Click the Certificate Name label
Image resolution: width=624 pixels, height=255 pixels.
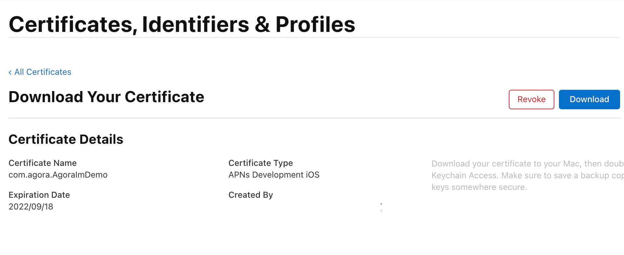(x=43, y=163)
